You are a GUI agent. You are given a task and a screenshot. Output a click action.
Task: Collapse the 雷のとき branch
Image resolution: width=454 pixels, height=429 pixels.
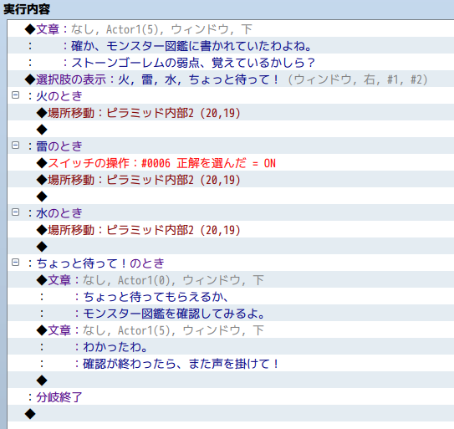(15, 146)
